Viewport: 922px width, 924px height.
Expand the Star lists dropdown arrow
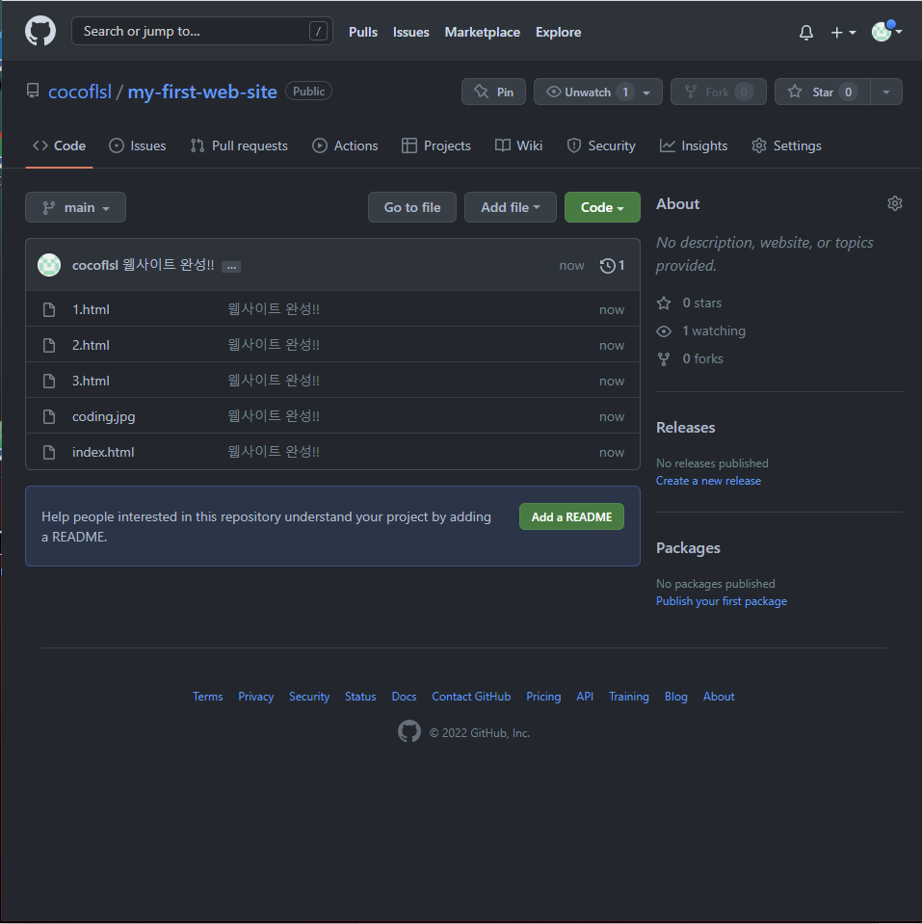(886, 92)
